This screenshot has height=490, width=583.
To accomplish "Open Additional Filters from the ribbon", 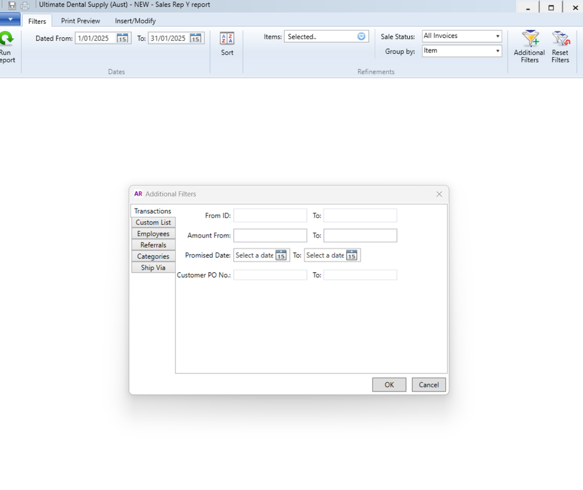I will (529, 40).
